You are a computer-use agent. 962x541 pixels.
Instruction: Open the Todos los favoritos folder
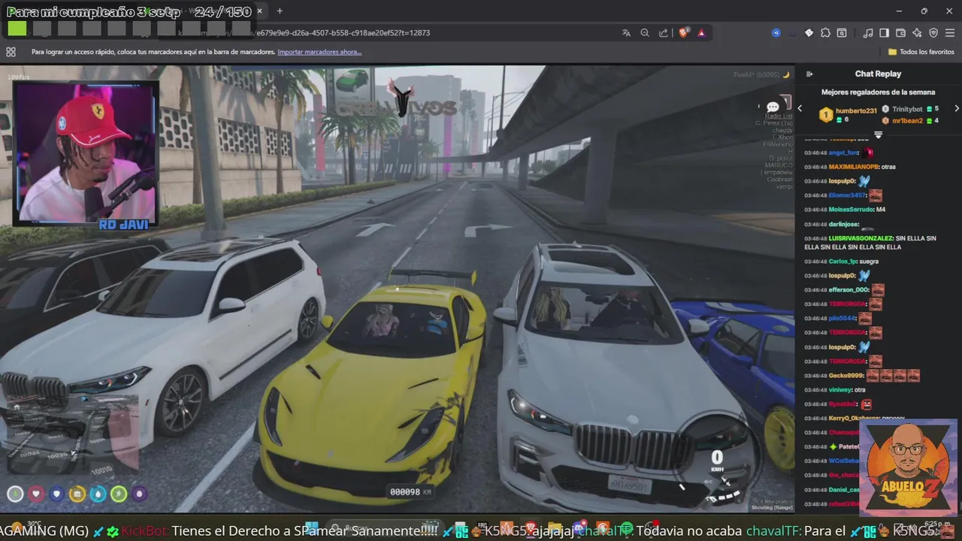point(921,52)
